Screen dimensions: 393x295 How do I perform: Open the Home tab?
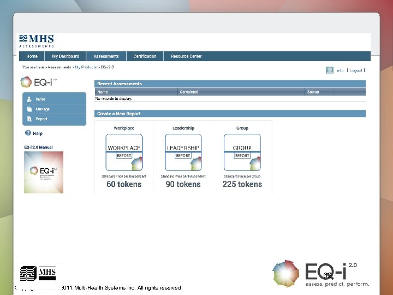click(32, 56)
